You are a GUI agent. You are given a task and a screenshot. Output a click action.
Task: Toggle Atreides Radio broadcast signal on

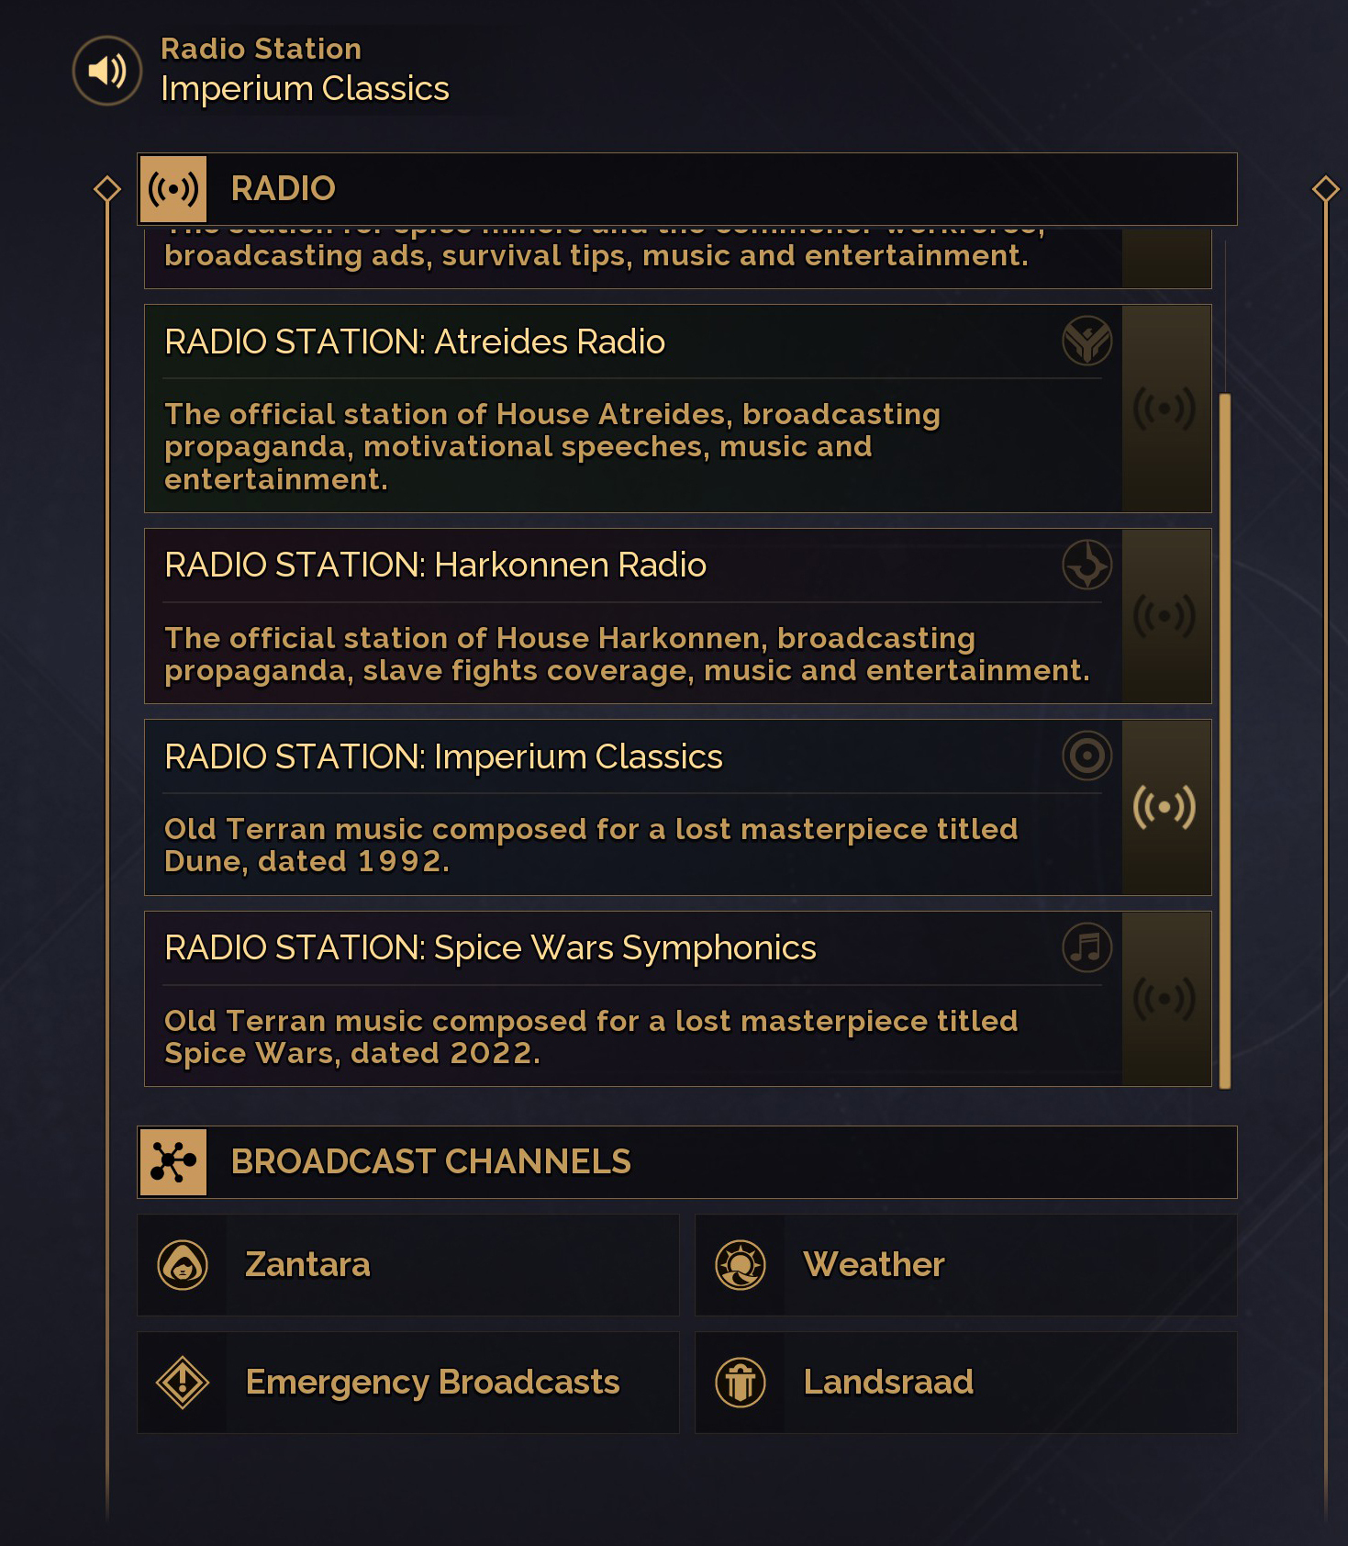(x=1164, y=409)
